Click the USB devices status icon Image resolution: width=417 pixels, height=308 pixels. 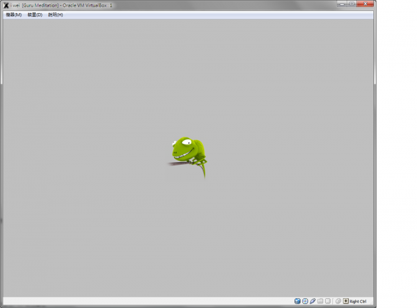tap(313, 301)
